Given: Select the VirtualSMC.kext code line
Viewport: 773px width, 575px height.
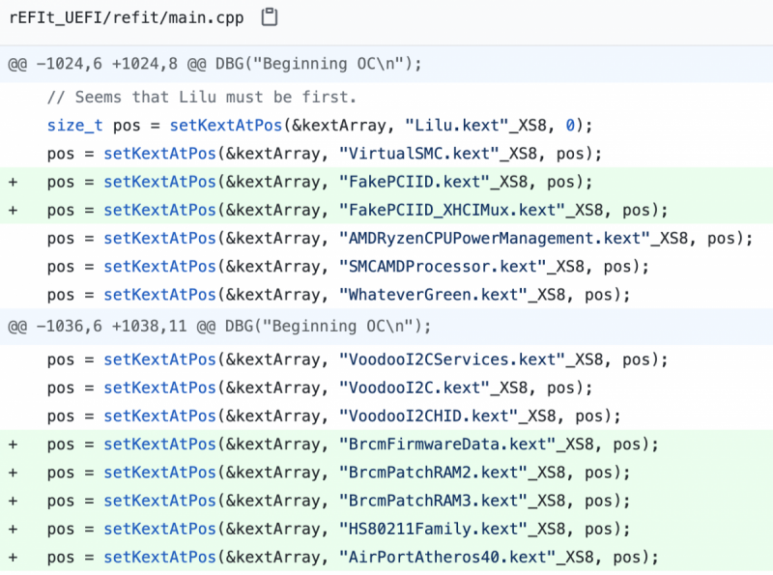Looking at the screenshot, I should click(324, 154).
